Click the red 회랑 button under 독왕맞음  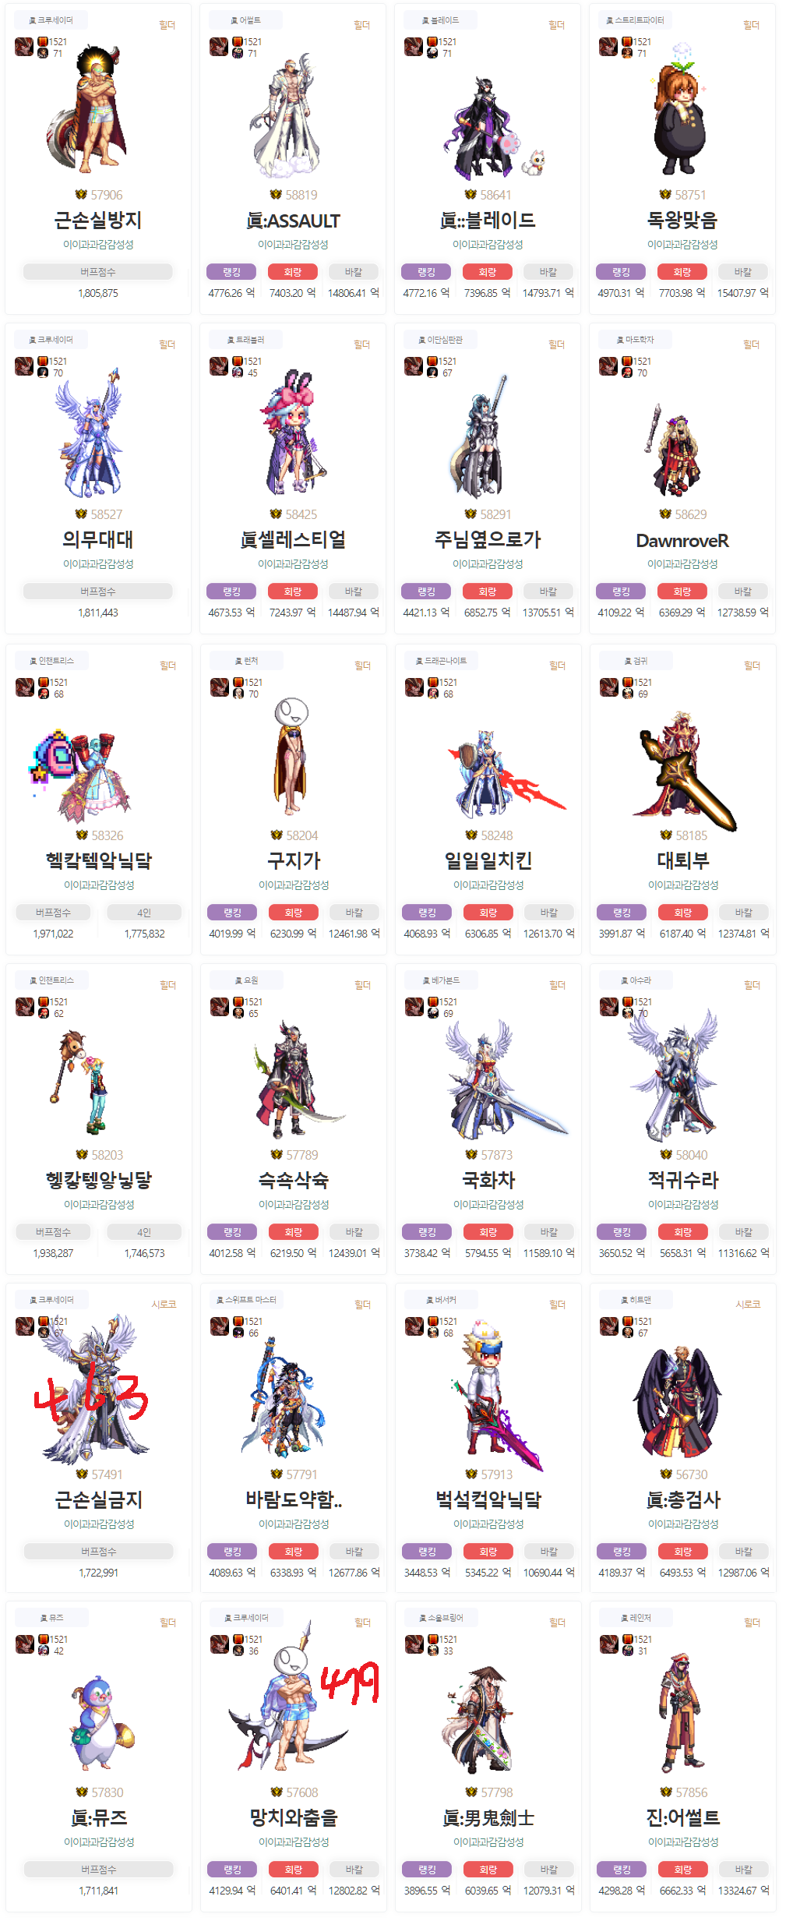tap(682, 272)
